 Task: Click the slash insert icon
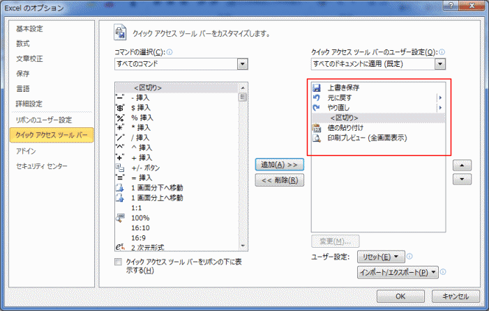pyautogui.click(x=120, y=138)
